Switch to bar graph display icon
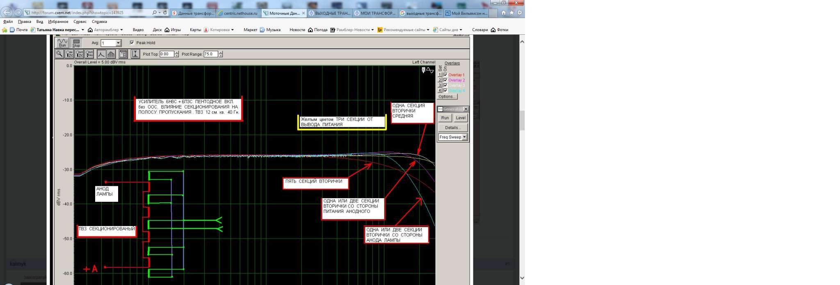This screenshot has height=285, width=840. (111, 54)
